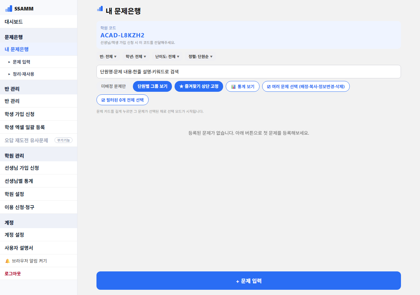Click the 부가기능 badge

[63, 140]
